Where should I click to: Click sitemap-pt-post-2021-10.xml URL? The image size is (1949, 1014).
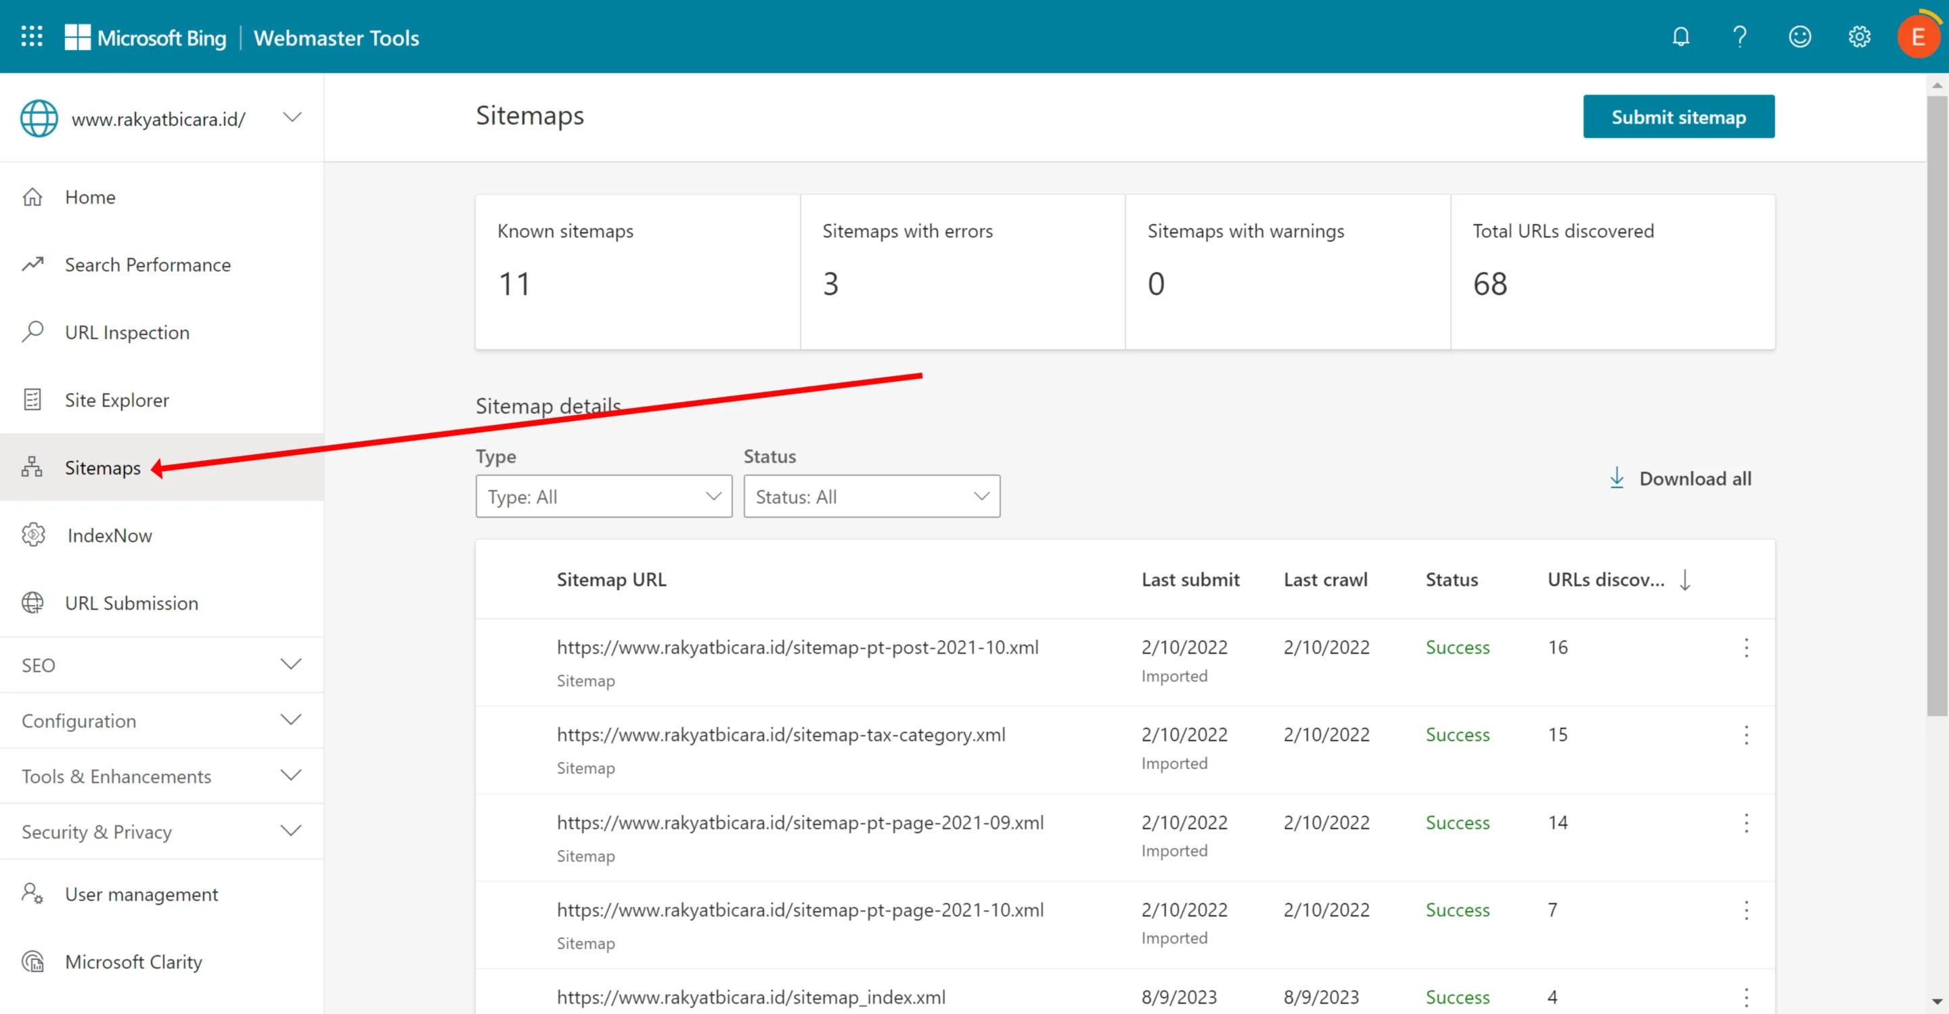(x=797, y=647)
